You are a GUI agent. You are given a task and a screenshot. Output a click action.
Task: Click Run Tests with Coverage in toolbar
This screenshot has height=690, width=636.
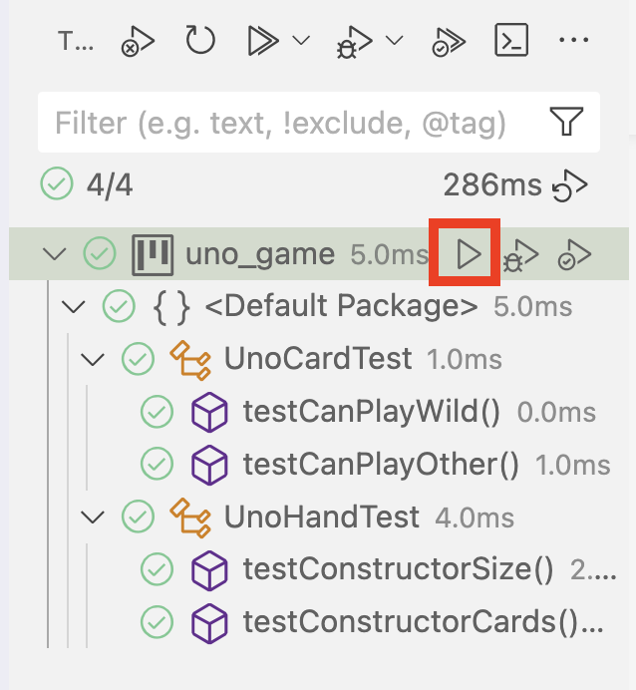click(446, 41)
